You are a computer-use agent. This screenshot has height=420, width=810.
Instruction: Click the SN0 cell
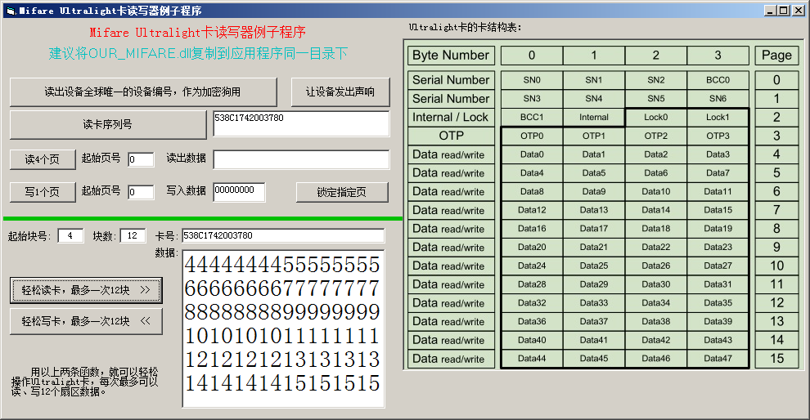[532, 80]
